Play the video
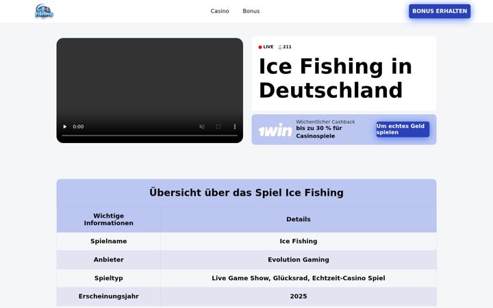Screen dimensions: 493x308 [x=65, y=127]
